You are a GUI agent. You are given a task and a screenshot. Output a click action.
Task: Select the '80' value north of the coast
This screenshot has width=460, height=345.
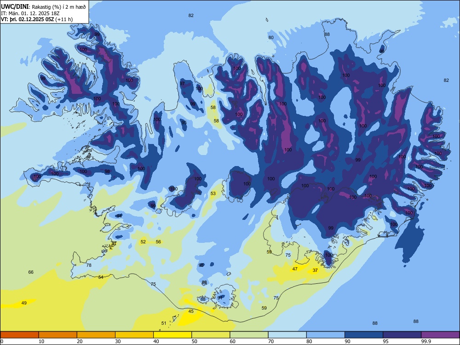[x=271, y=37]
